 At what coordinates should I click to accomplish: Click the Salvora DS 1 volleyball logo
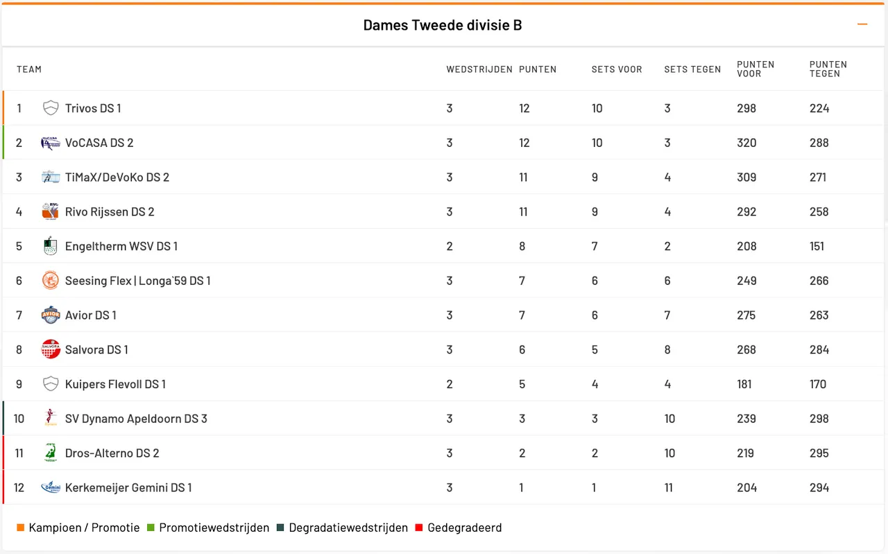pos(50,349)
